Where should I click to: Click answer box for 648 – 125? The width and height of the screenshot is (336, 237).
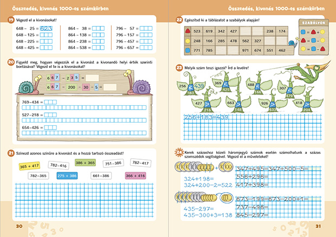46,35
